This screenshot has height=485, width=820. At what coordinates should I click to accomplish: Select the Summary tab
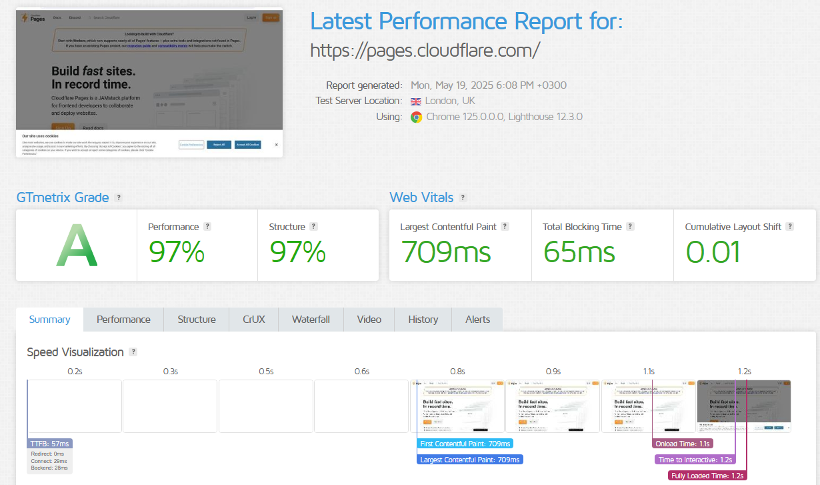coord(49,320)
